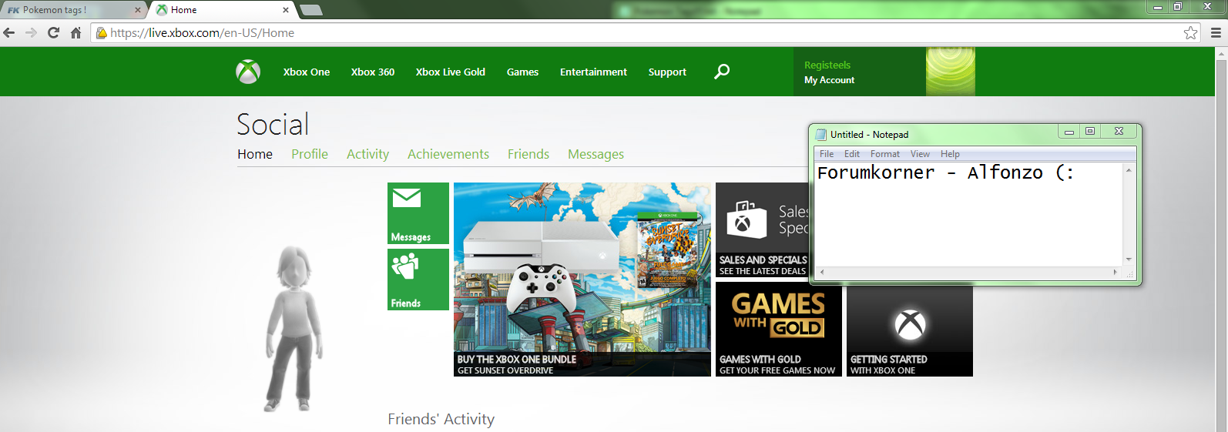Image resolution: width=1228 pixels, height=432 pixels.
Task: Open Achievements tab
Action: point(448,154)
